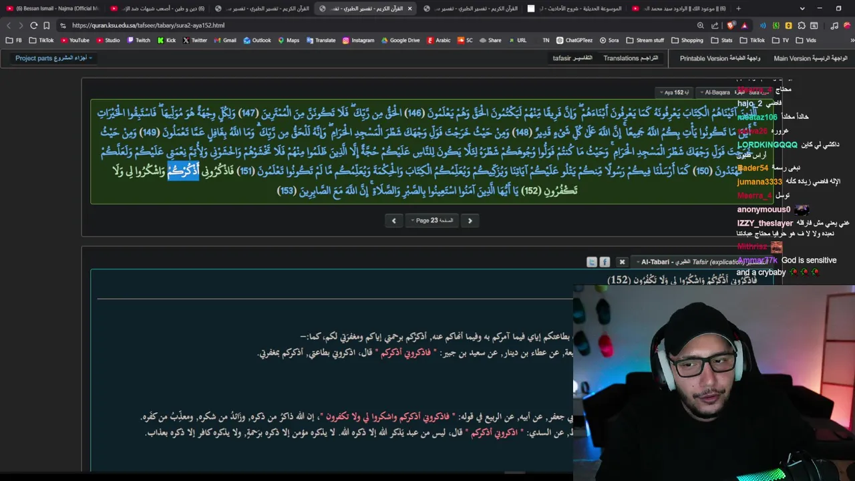Open the URL bookmark
This screenshot has height=481, width=855.
[517, 40]
